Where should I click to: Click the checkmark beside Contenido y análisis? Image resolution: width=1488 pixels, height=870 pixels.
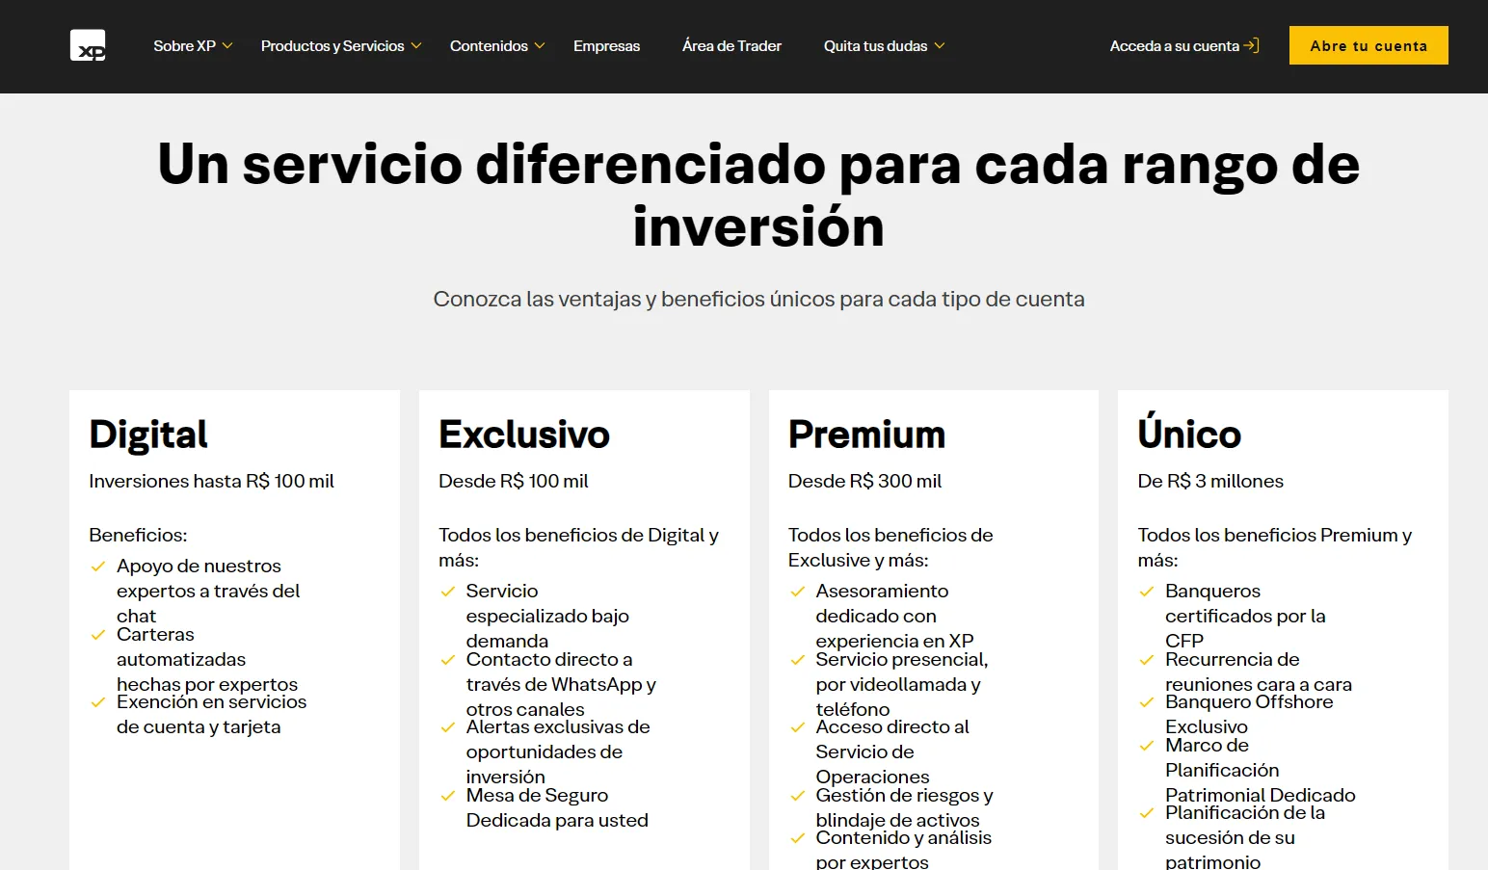click(x=797, y=838)
